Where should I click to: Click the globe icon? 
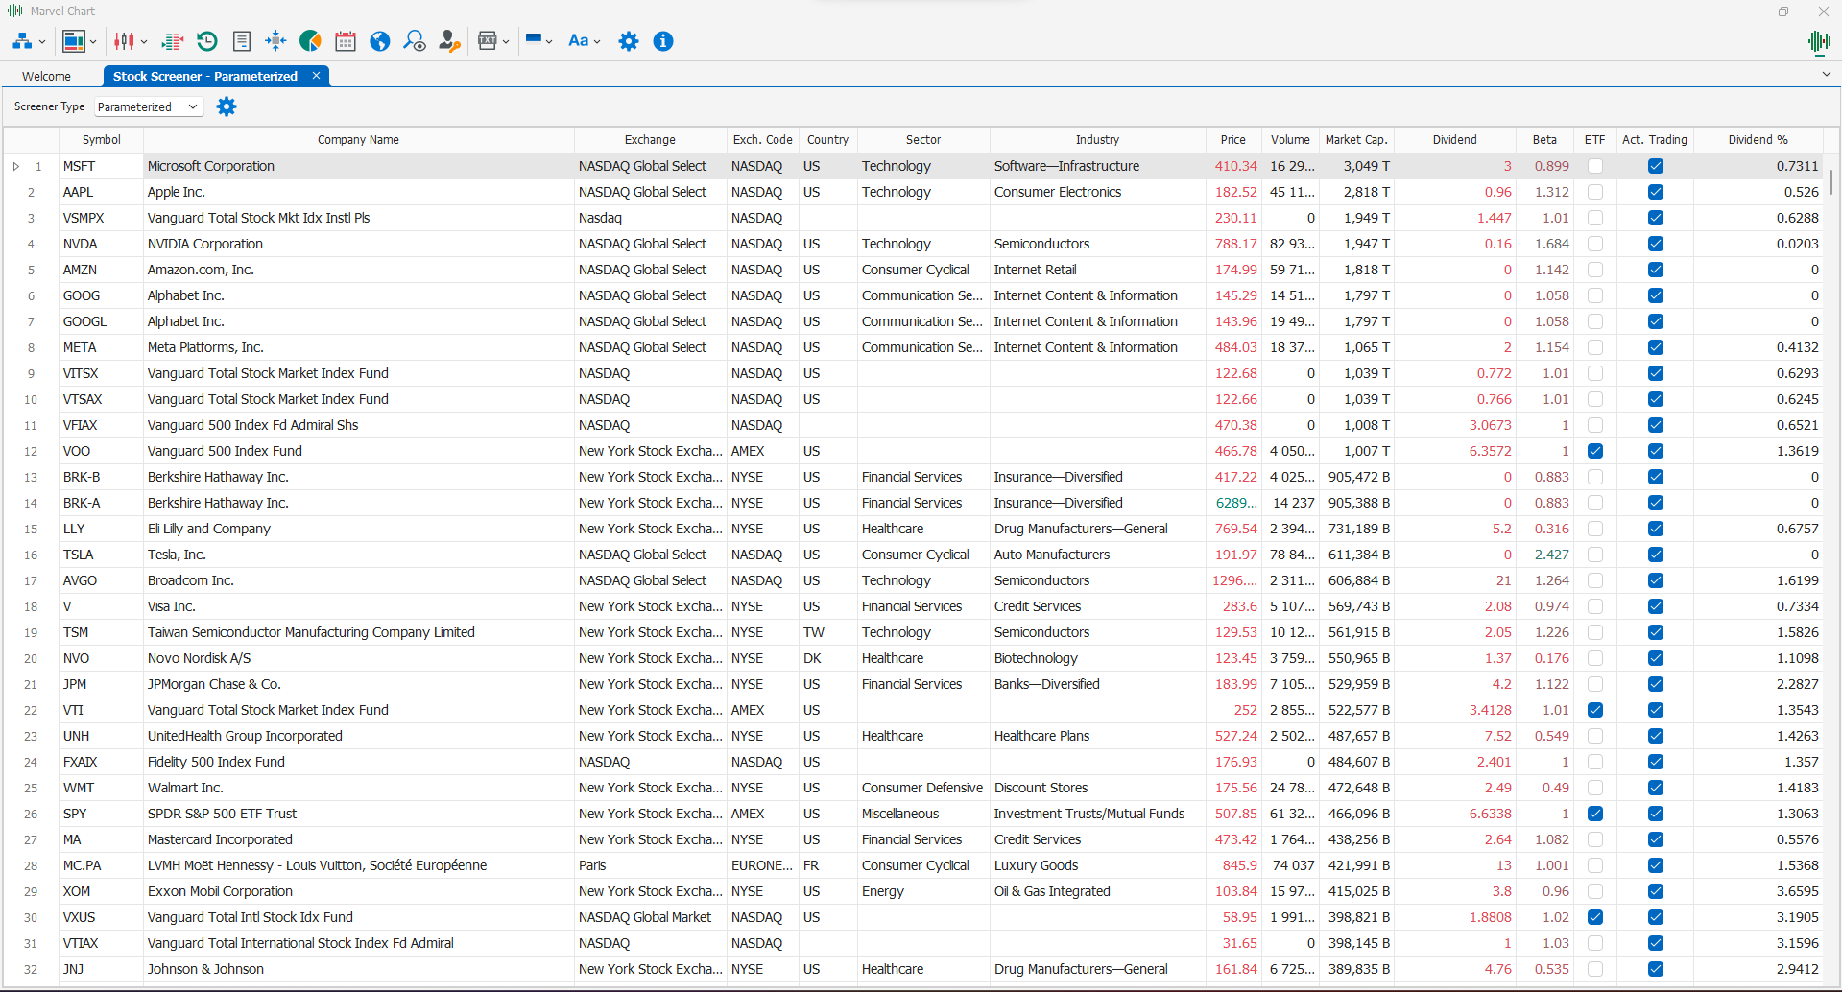tap(380, 41)
